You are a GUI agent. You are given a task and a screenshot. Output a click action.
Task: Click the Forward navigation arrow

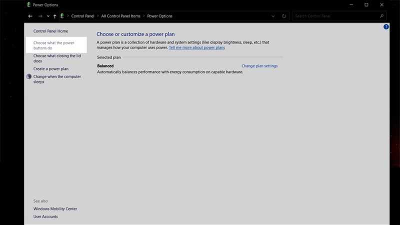coord(40,16)
